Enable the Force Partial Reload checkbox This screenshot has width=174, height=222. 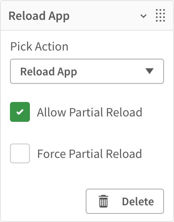20,153
